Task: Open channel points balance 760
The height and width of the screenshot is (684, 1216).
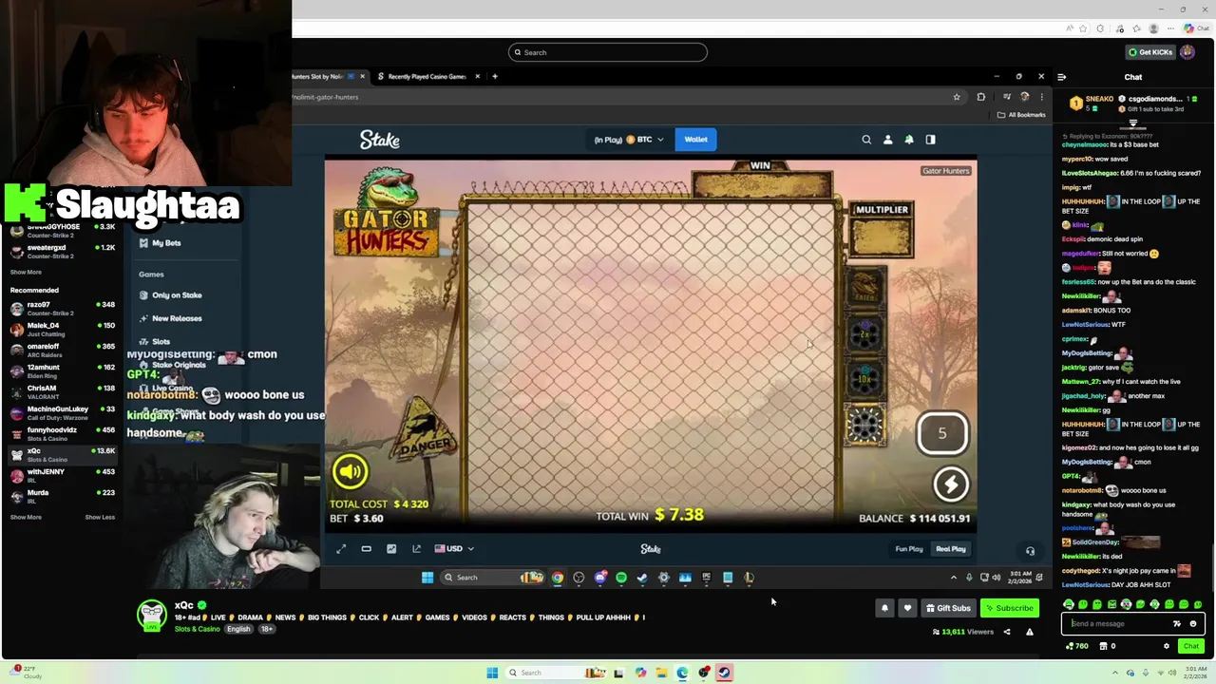Action: click(x=1077, y=646)
